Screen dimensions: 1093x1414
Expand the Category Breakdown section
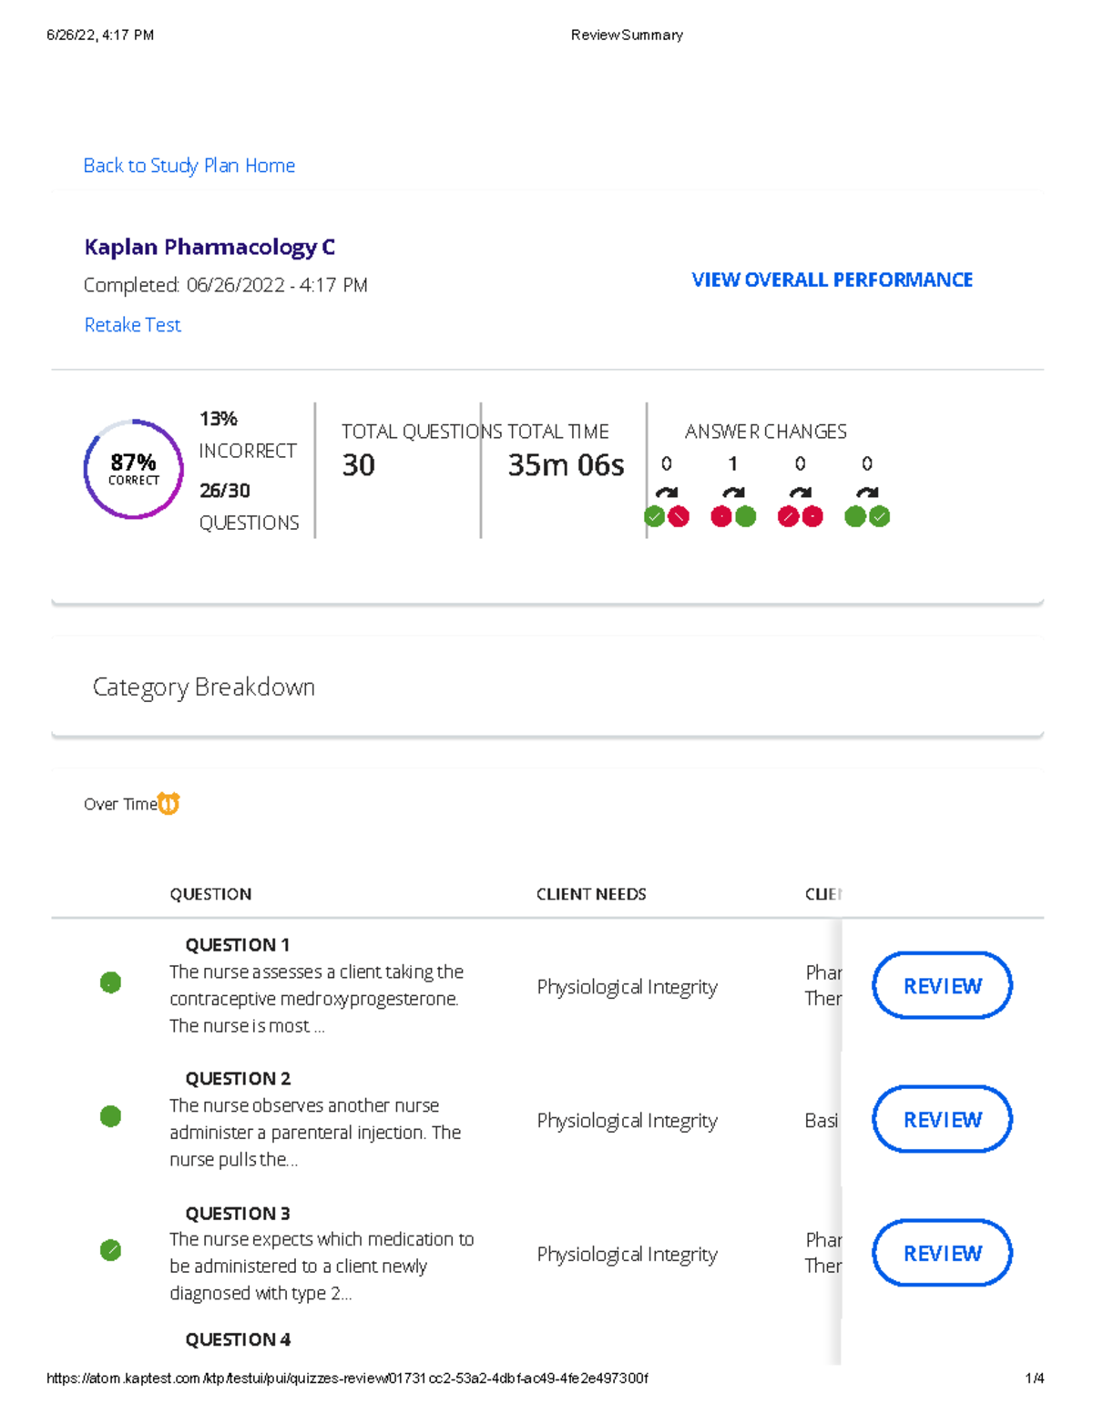(204, 687)
